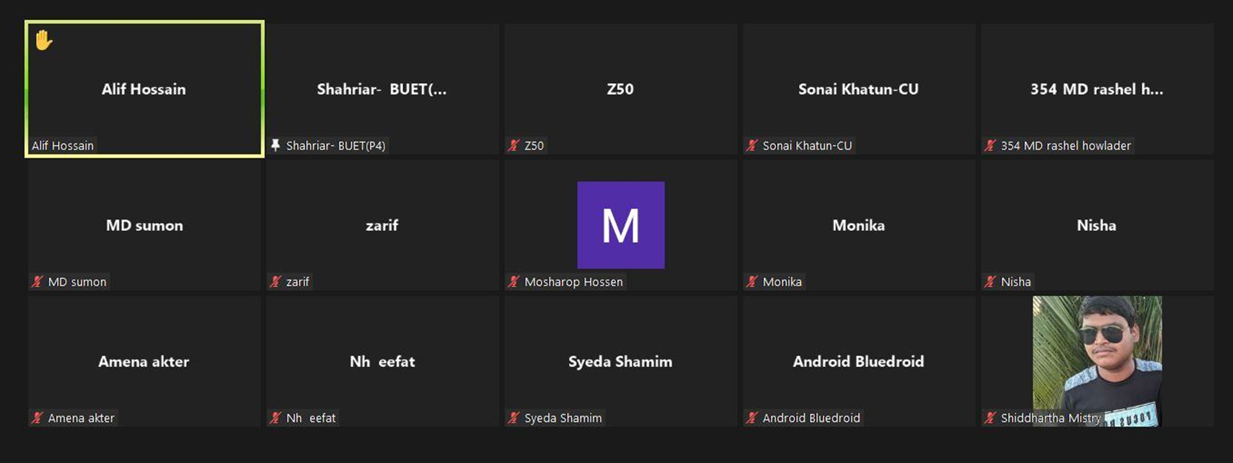Select the Alif Hossain video tile
The width and height of the screenshot is (1233, 463).
point(144,89)
